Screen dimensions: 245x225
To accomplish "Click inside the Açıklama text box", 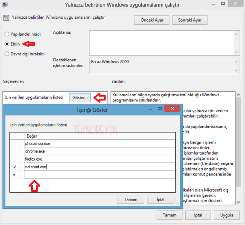I will 161,43.
